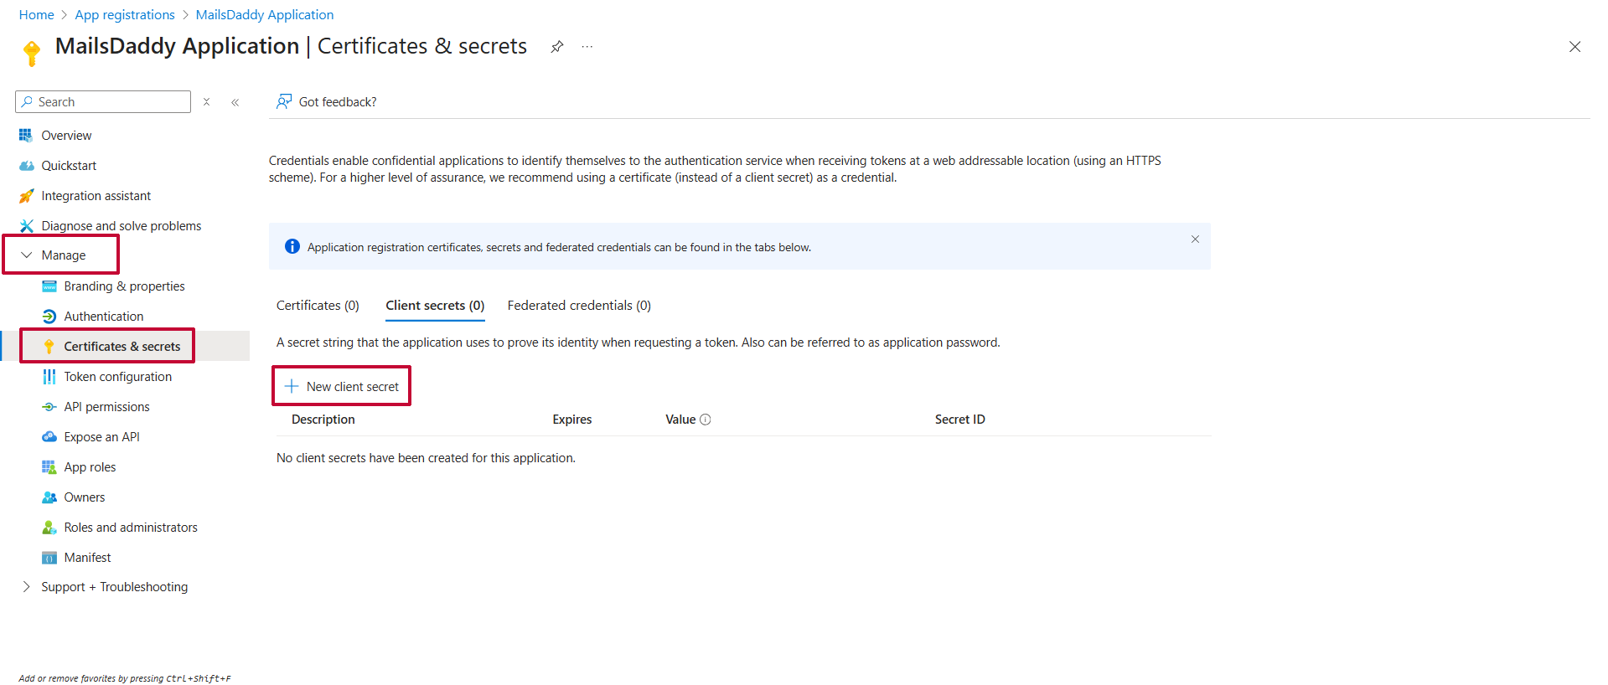The width and height of the screenshot is (1608, 685).
Task: Click the Got feedback icon
Action: pyautogui.click(x=284, y=101)
